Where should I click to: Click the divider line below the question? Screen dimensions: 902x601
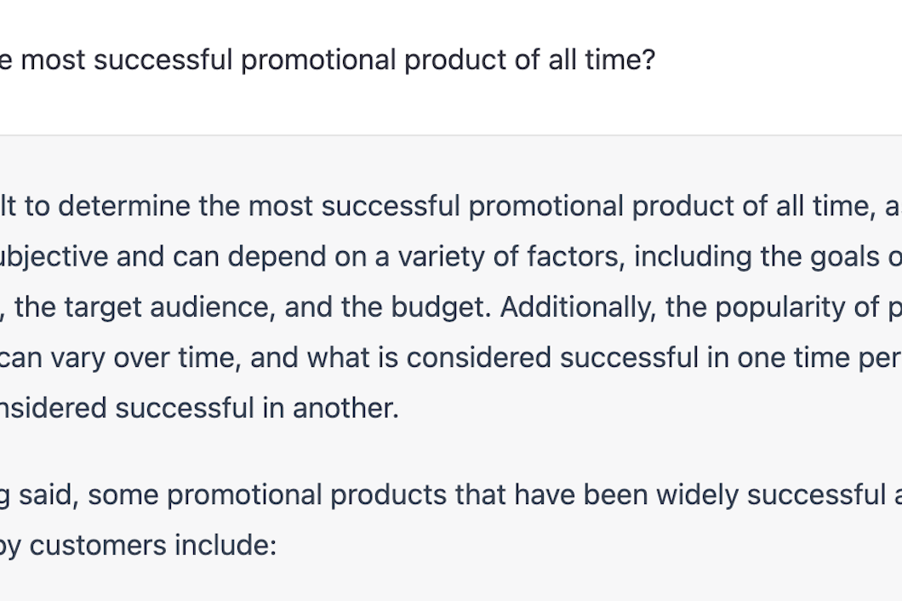click(451, 135)
